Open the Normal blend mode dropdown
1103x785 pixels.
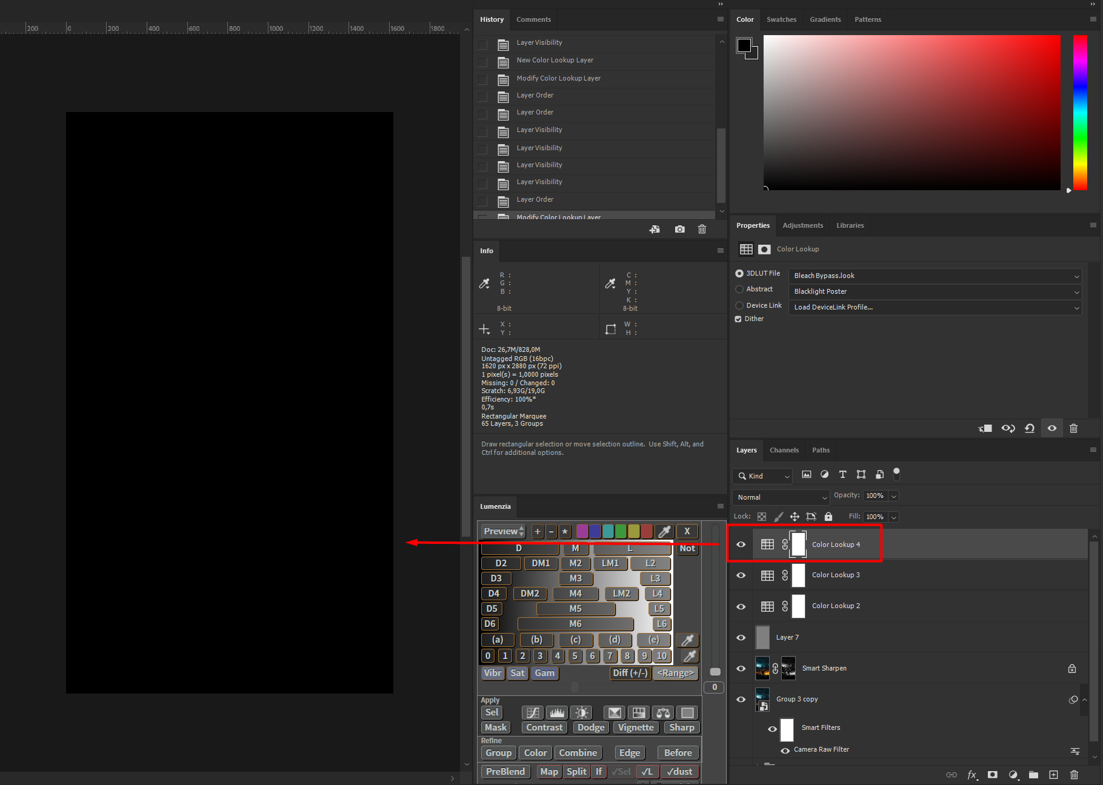pos(781,497)
